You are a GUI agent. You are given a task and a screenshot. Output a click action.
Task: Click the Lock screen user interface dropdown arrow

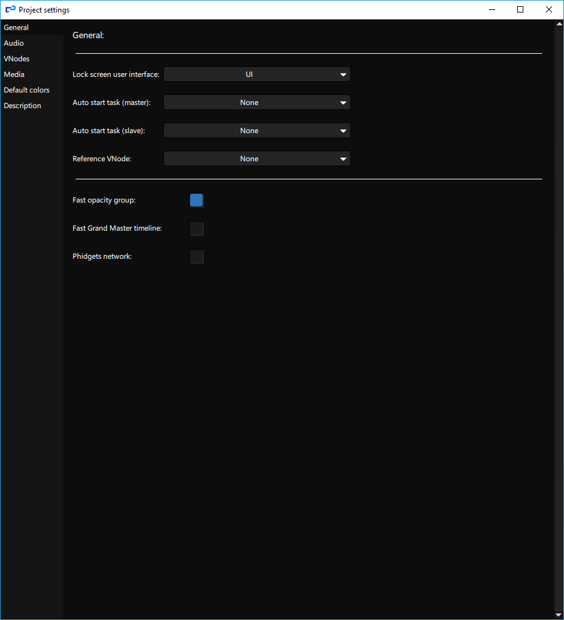tap(343, 74)
